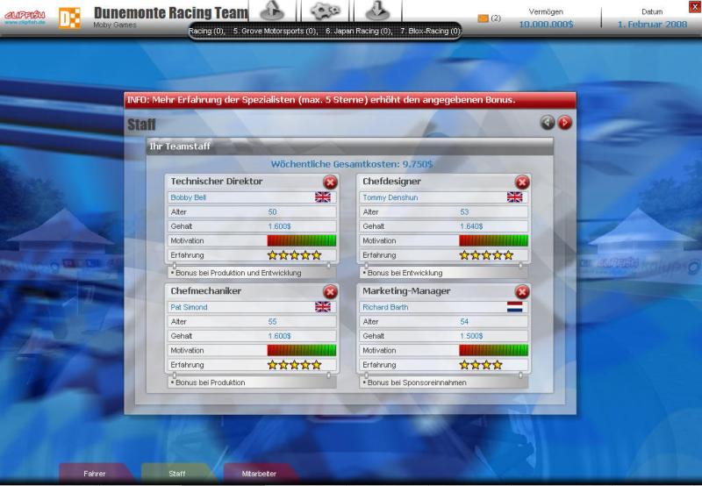Click staff name Bobby Bell
This screenshot has height=486, width=702.
point(189,197)
